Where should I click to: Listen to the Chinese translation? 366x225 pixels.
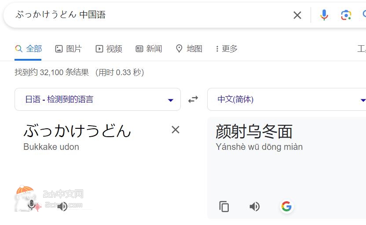point(254,207)
